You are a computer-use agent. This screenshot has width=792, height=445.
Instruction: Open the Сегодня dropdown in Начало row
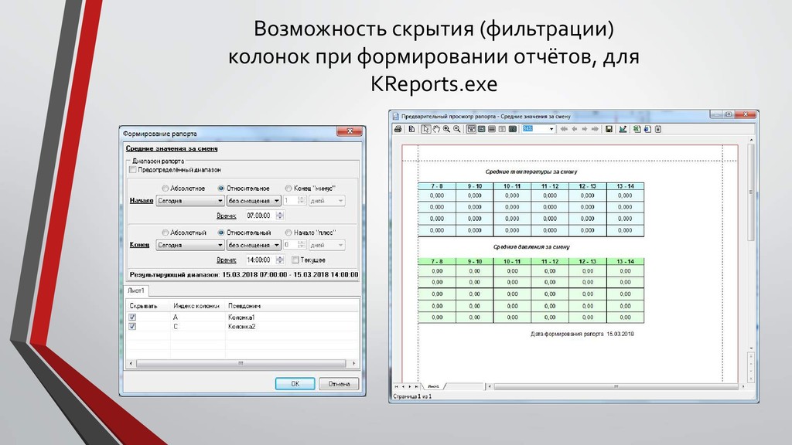(x=190, y=201)
